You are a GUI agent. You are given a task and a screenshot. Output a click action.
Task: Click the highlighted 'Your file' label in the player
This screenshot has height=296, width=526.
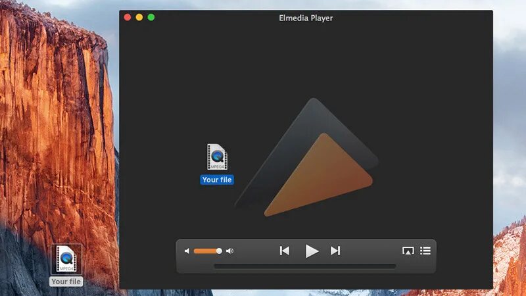pyautogui.click(x=217, y=180)
